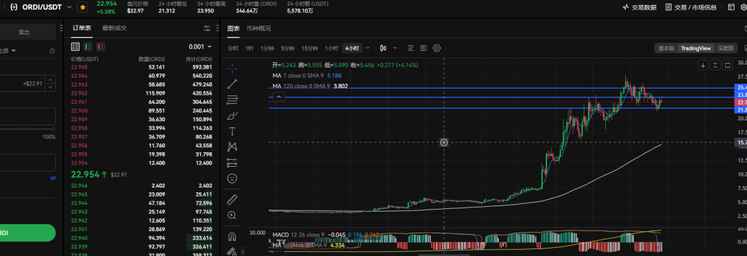The width and height of the screenshot is (747, 256).
Task: Decrease price using the down stepper arrow
Action: tap(51, 88)
